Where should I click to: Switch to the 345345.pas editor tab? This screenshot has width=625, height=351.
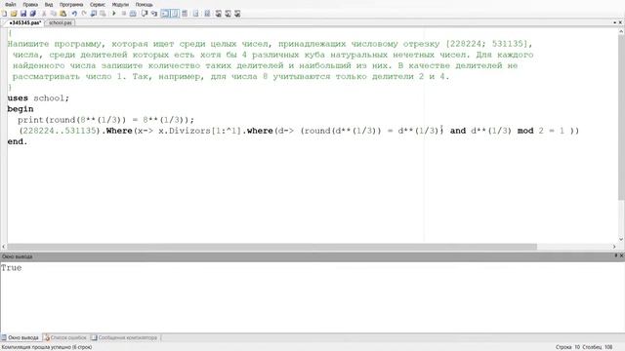tap(24, 22)
